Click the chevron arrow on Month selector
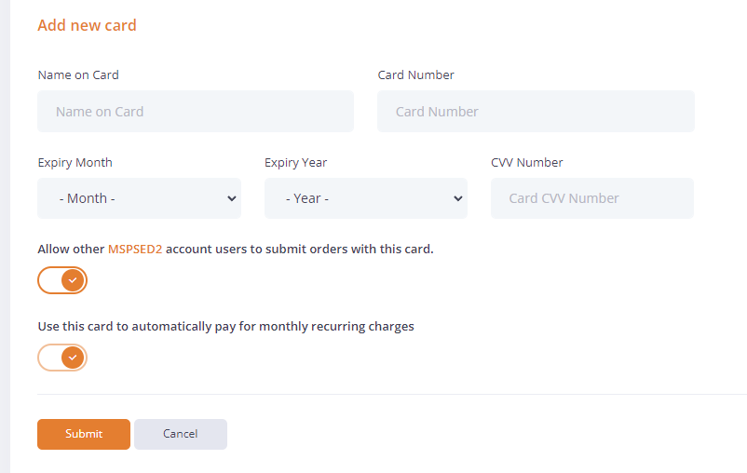Screen dimensions: 747x473 point(231,198)
